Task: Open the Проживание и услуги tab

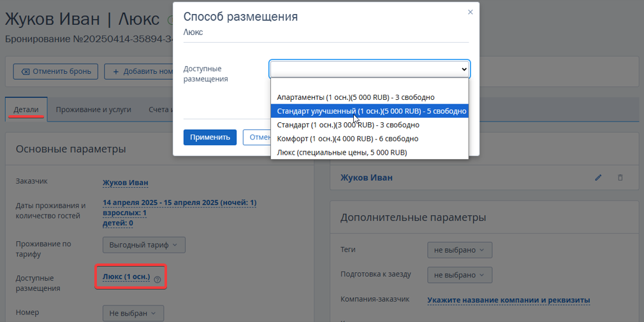Action: point(94,109)
